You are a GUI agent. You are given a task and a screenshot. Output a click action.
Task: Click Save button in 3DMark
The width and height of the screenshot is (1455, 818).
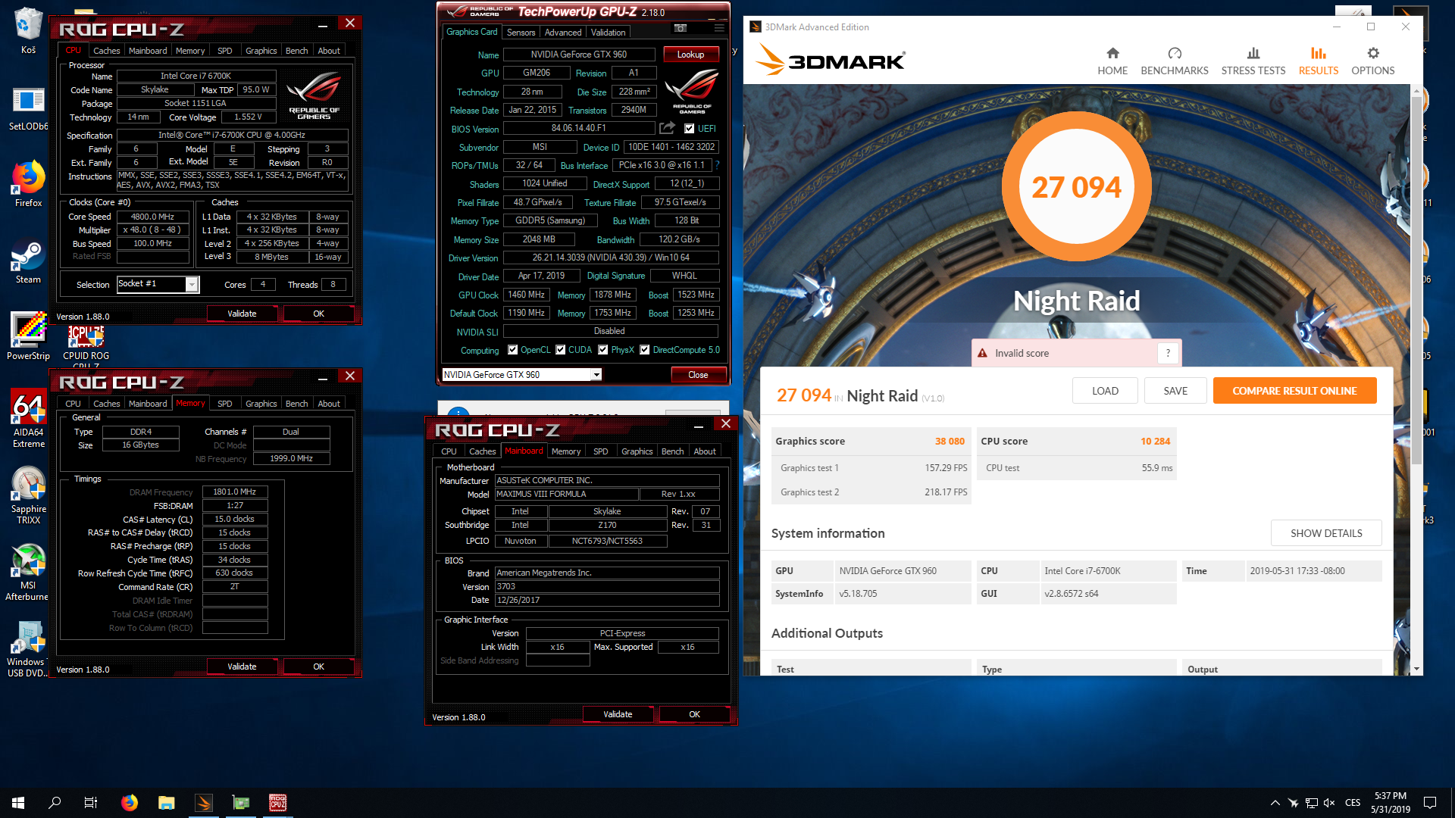1175,391
